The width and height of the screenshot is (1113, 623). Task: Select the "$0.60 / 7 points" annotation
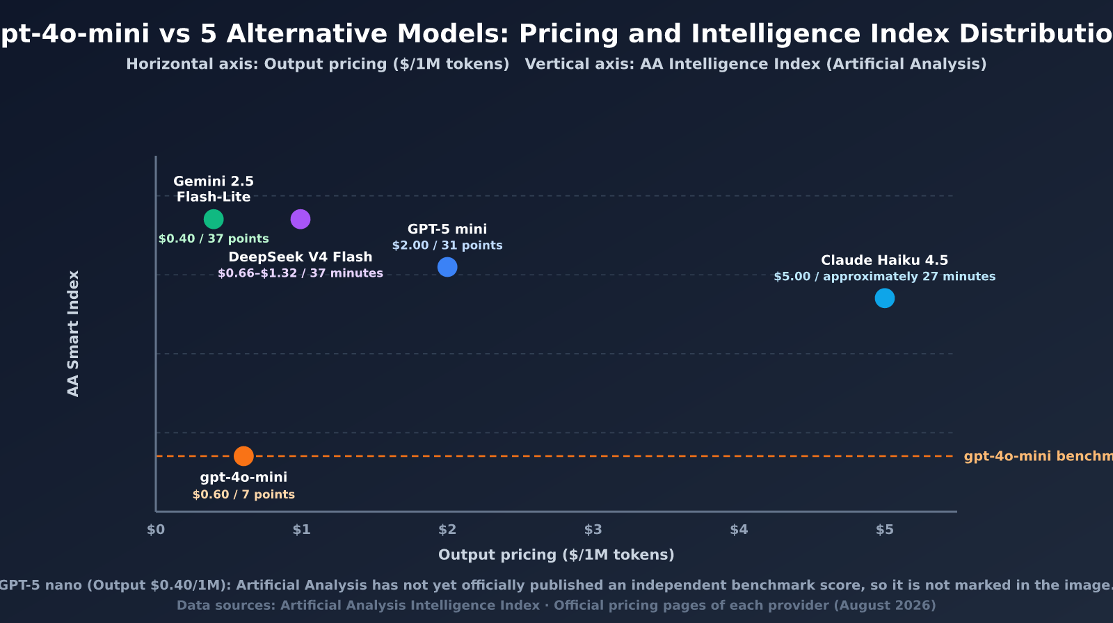click(243, 494)
